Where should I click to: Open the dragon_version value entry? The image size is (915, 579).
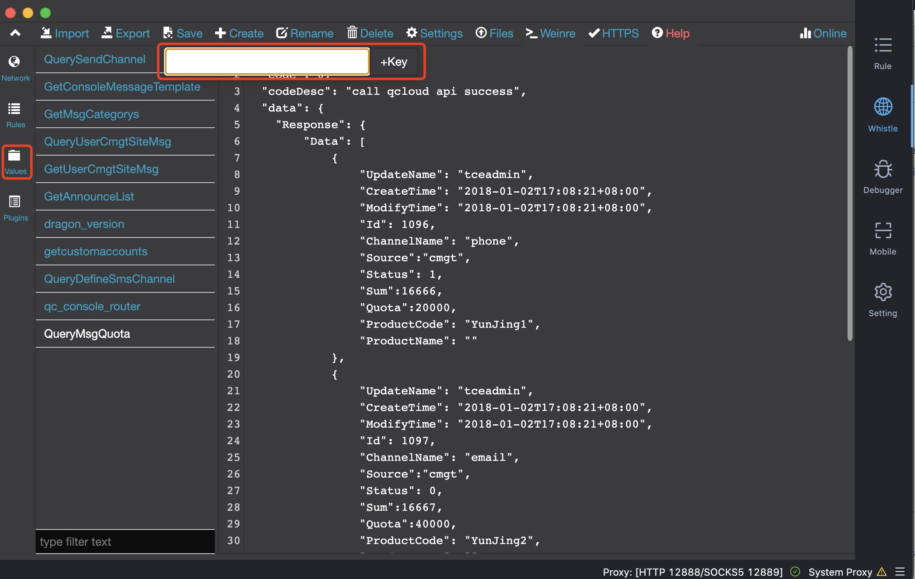pos(84,224)
